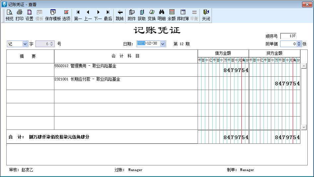View 余额 (Balance) from the toolbar
This screenshot has width=314, height=177.
click(171, 15)
